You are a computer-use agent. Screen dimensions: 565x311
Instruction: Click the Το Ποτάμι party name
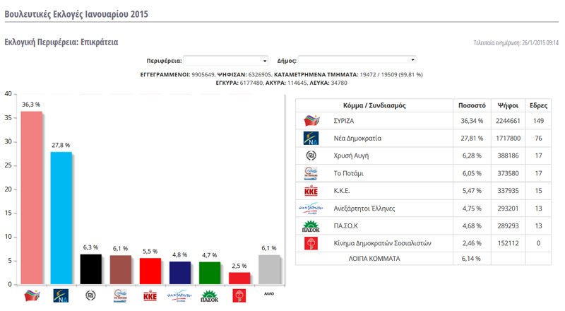click(x=348, y=174)
